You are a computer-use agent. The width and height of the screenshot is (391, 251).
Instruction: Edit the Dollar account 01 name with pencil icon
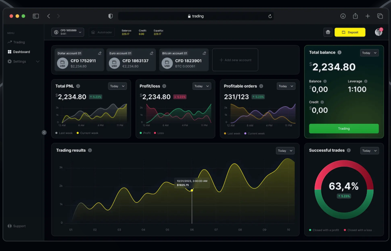pos(99,53)
